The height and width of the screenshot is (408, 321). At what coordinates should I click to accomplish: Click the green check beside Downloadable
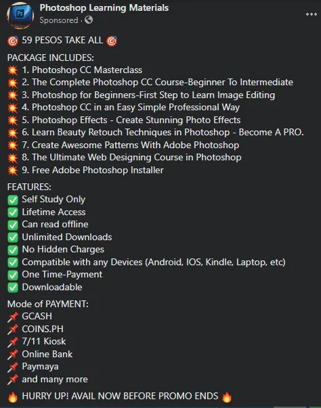click(x=13, y=288)
